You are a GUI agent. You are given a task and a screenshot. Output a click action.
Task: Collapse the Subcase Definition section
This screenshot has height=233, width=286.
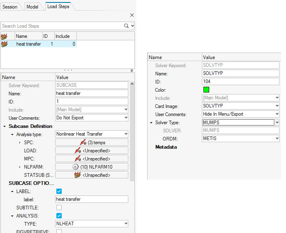pyautogui.click(x=4, y=126)
